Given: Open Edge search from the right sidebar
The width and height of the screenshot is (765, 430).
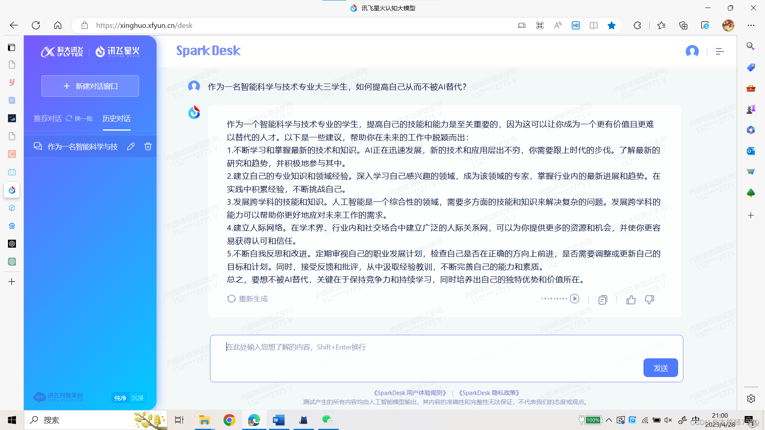Looking at the screenshot, I should (x=751, y=46).
